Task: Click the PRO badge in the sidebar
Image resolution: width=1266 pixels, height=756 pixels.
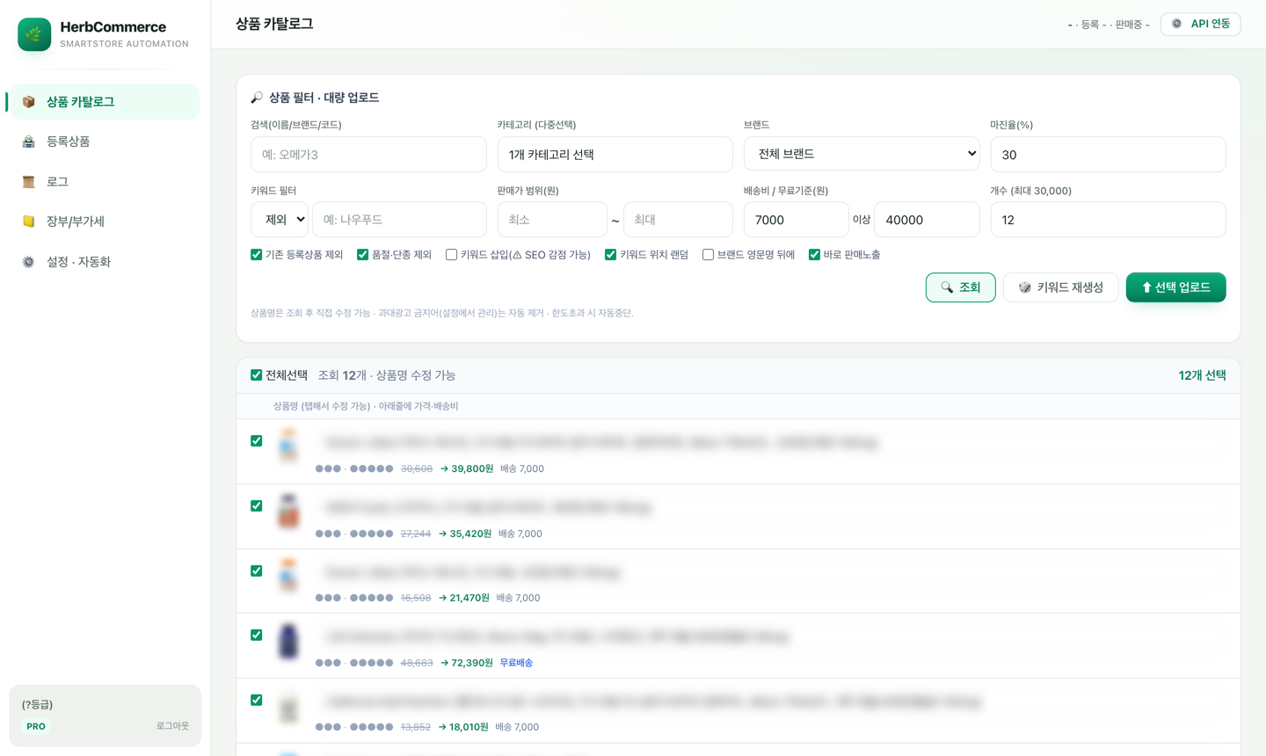Action: click(36, 726)
